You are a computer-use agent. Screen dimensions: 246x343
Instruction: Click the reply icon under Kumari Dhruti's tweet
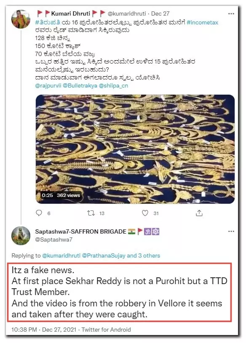(39, 213)
